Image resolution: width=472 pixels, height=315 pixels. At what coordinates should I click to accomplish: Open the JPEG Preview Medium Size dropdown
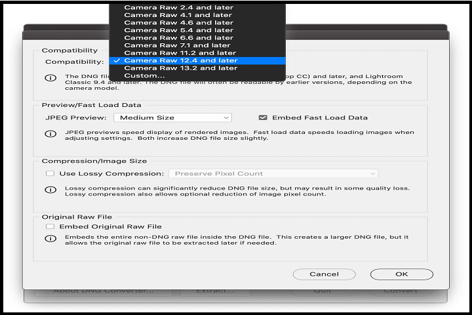pyautogui.click(x=172, y=118)
